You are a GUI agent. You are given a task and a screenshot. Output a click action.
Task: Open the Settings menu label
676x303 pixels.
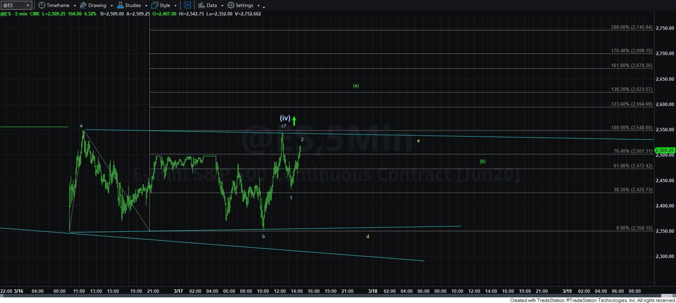[x=244, y=5]
